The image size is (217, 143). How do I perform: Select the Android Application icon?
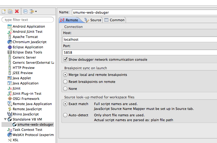point(9,26)
